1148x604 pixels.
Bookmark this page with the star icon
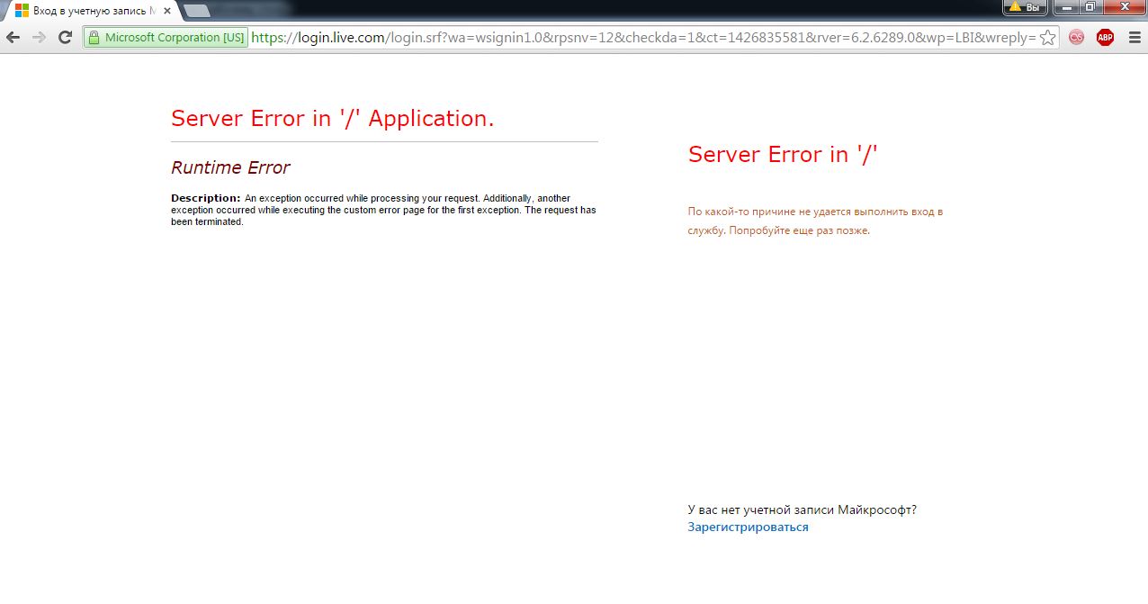click(1047, 38)
